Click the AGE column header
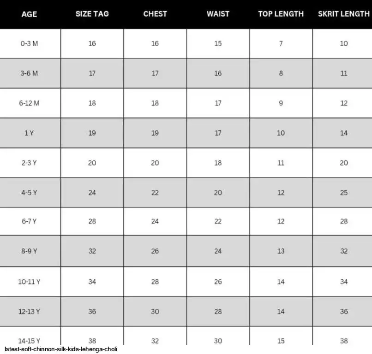 point(29,14)
